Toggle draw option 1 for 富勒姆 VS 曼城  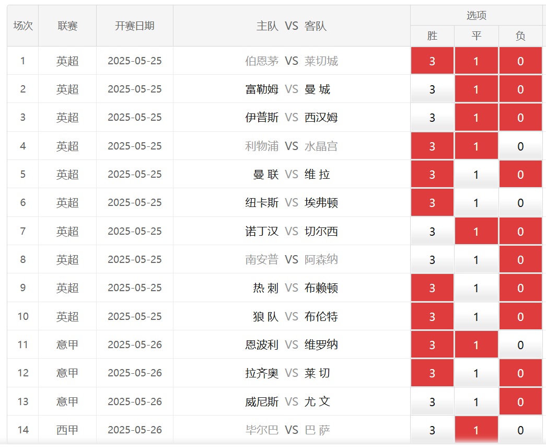coord(477,89)
